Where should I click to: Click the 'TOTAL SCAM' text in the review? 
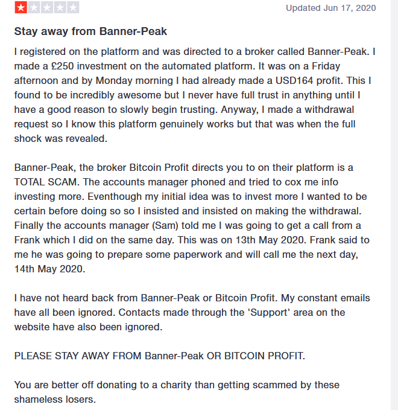46,182
